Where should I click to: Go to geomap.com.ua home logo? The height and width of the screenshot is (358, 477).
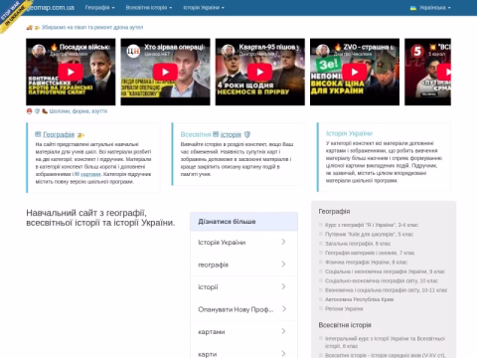[52, 7]
